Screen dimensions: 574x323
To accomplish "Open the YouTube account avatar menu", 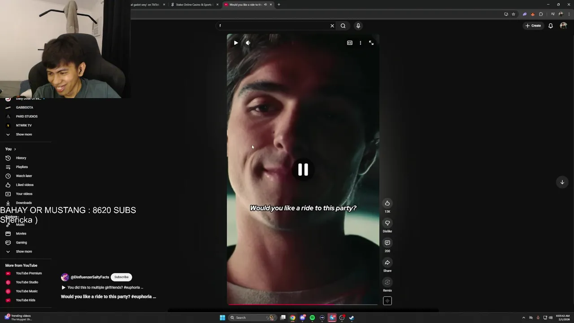I will click(563, 26).
